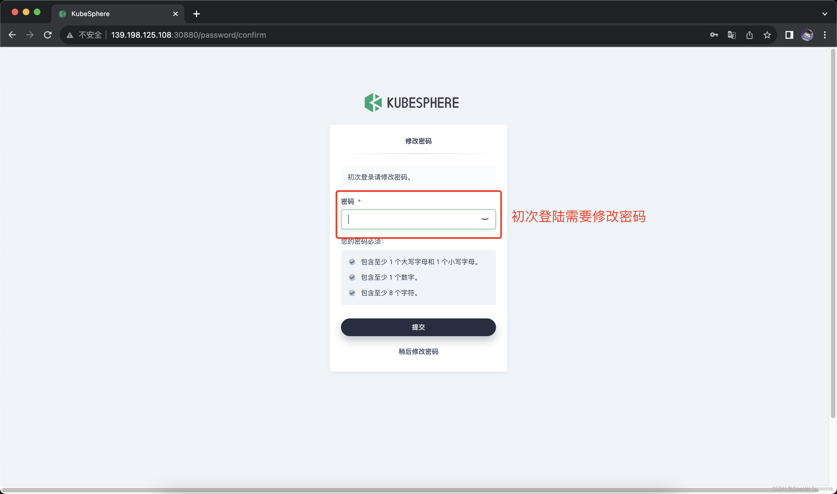The image size is (837, 494).
Task: Expand the tab search chevron dropdown
Action: 824,14
